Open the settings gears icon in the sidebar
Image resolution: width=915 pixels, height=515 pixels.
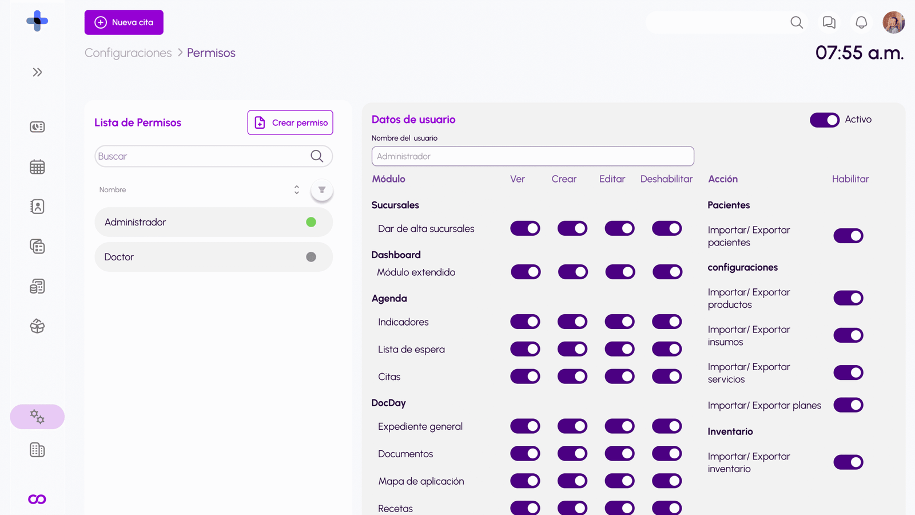click(x=37, y=417)
